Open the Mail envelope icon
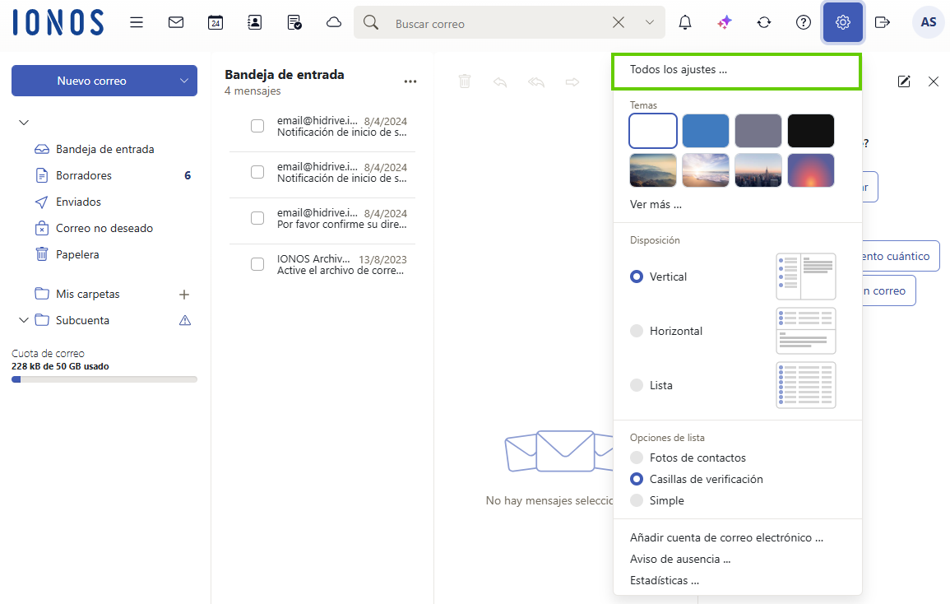 175,22
